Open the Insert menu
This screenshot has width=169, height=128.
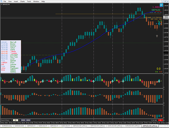(x=16, y=1)
